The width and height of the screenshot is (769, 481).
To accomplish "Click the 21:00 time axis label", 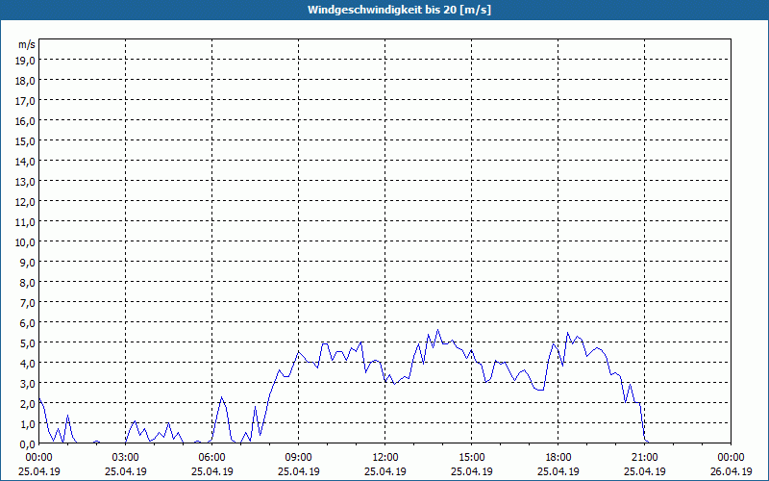I will coord(644,458).
